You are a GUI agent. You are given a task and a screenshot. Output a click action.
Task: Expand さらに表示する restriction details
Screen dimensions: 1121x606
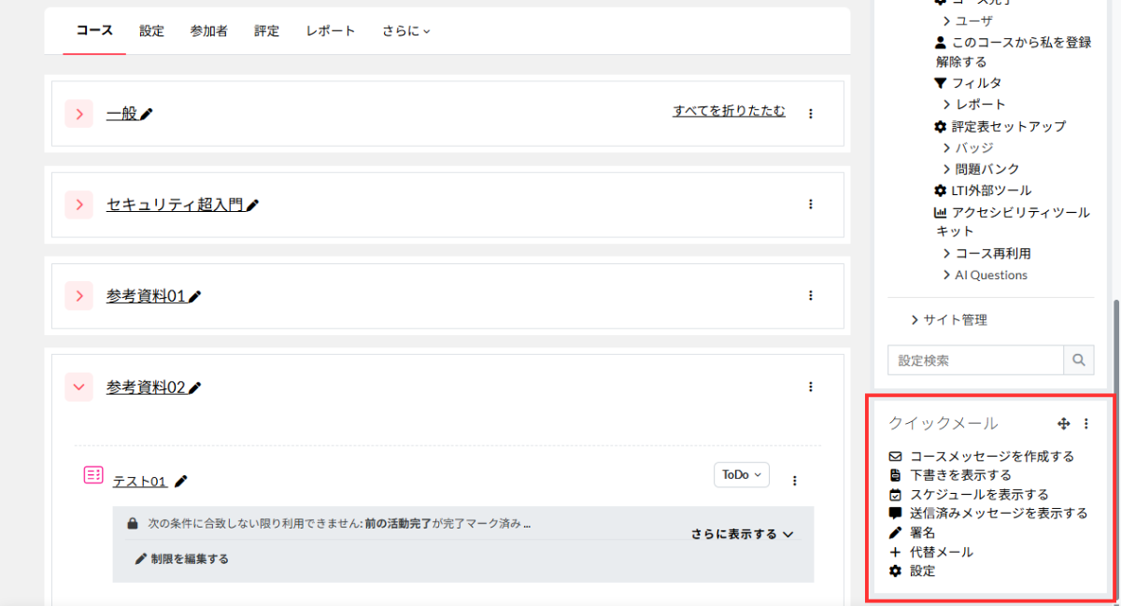743,534
